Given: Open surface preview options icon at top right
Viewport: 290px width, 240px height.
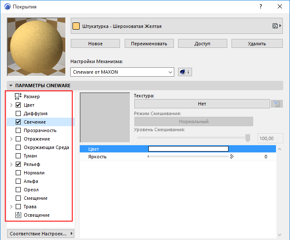Looking at the screenshot, I should point(277,26).
